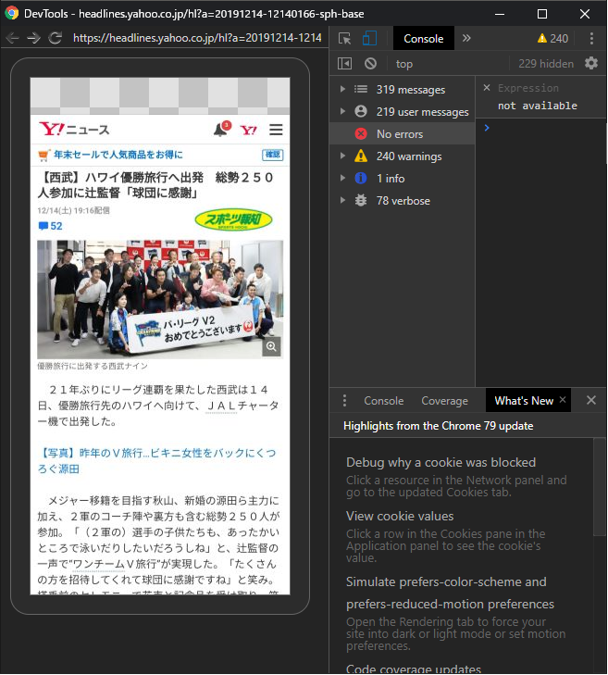Click the year-end sale promo link

click(118, 155)
